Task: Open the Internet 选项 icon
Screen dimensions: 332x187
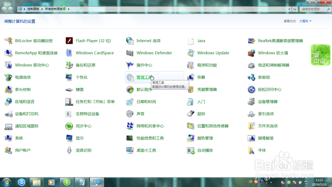Action: point(130,41)
